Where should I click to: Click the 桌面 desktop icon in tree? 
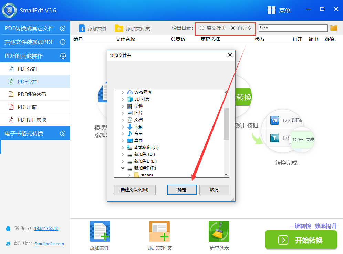130,140
